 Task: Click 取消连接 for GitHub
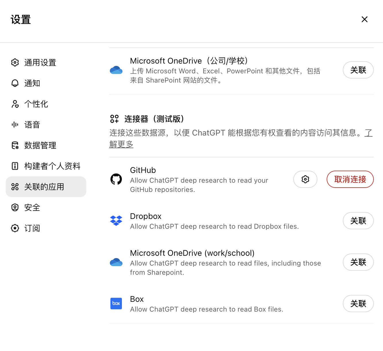pyautogui.click(x=350, y=179)
